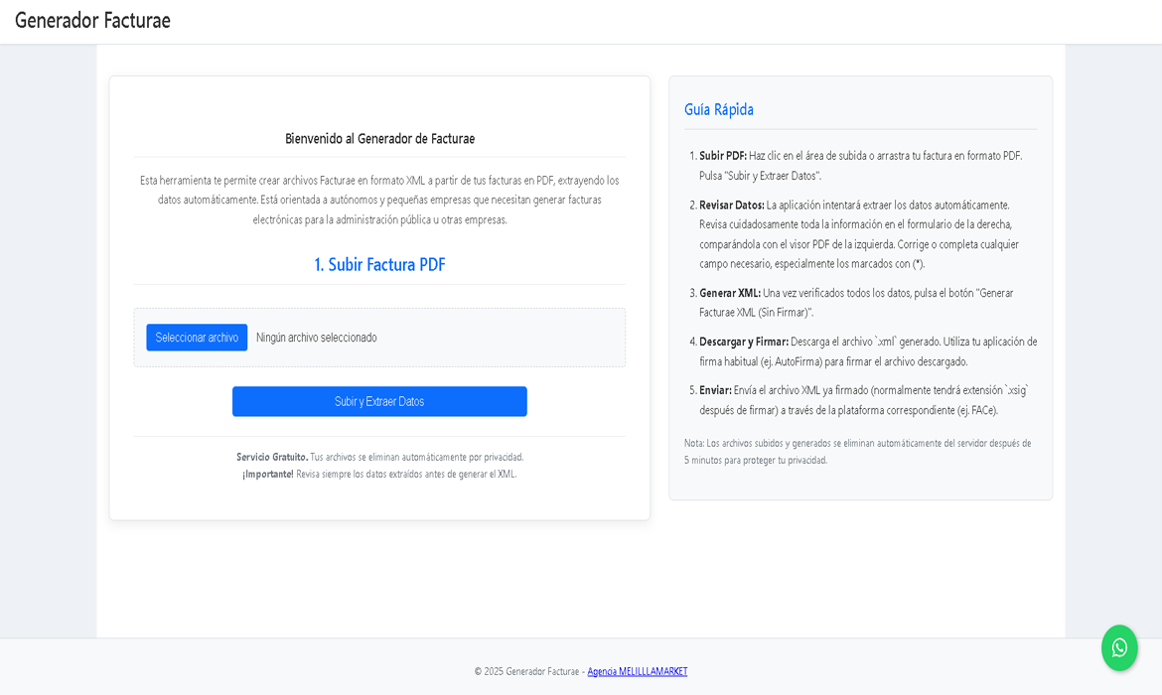Viewport: 1162px width, 695px height.
Task: Click the '¡Importante!' warning text
Action: pos(267,474)
